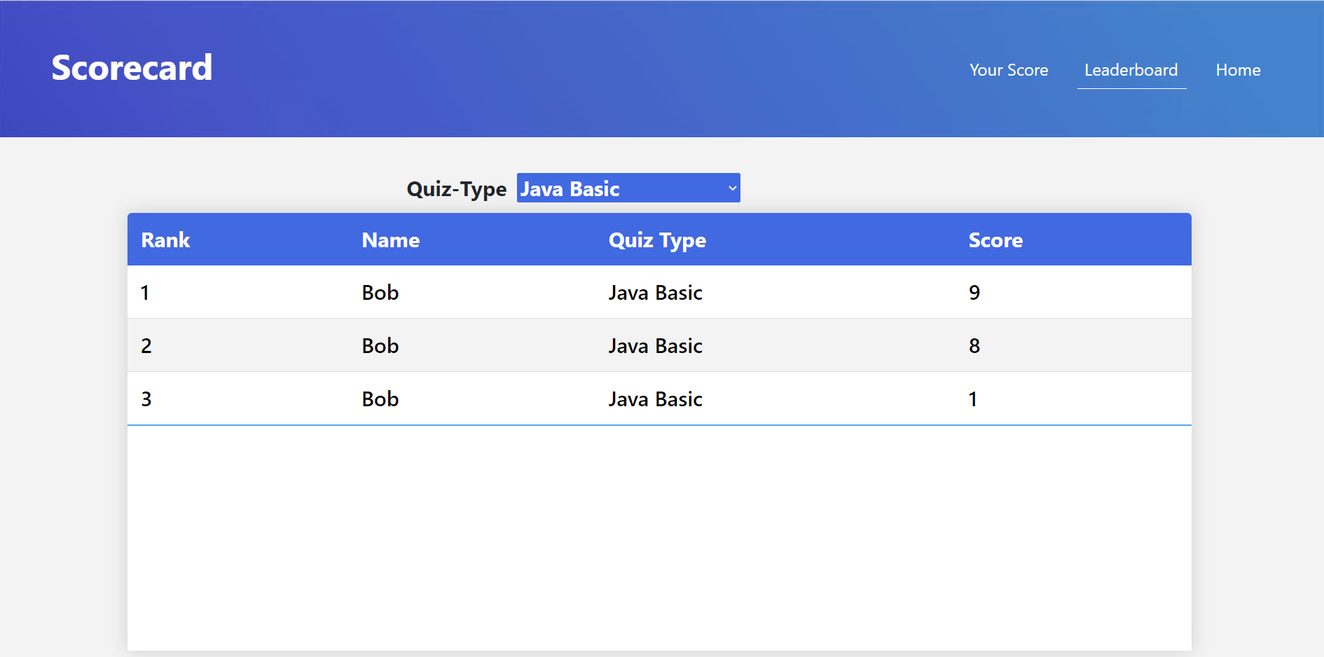Click the Rank column header

click(x=165, y=240)
